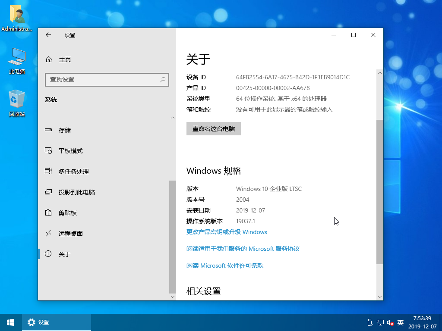Open 多任务处理 settings page

click(104, 172)
